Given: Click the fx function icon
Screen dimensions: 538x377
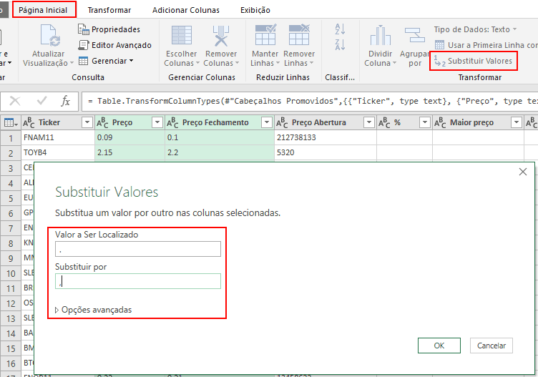Looking at the screenshot, I should point(65,101).
